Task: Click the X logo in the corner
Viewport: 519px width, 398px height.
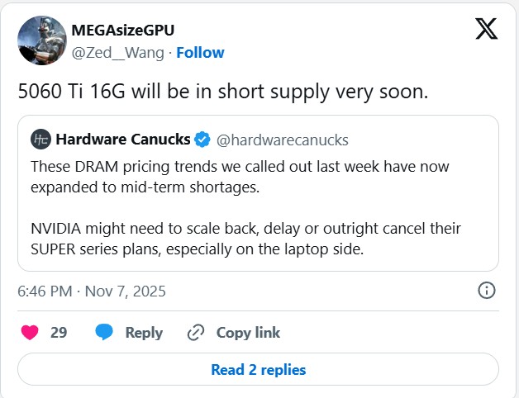Action: pos(487,29)
